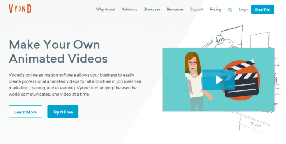This screenshot has height=144, width=286.
Task: Open the Why Vyond menu
Action: click(x=106, y=9)
